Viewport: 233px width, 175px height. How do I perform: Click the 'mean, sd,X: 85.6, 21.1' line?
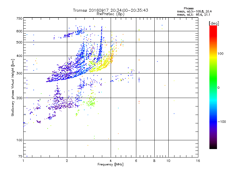(193, 15)
